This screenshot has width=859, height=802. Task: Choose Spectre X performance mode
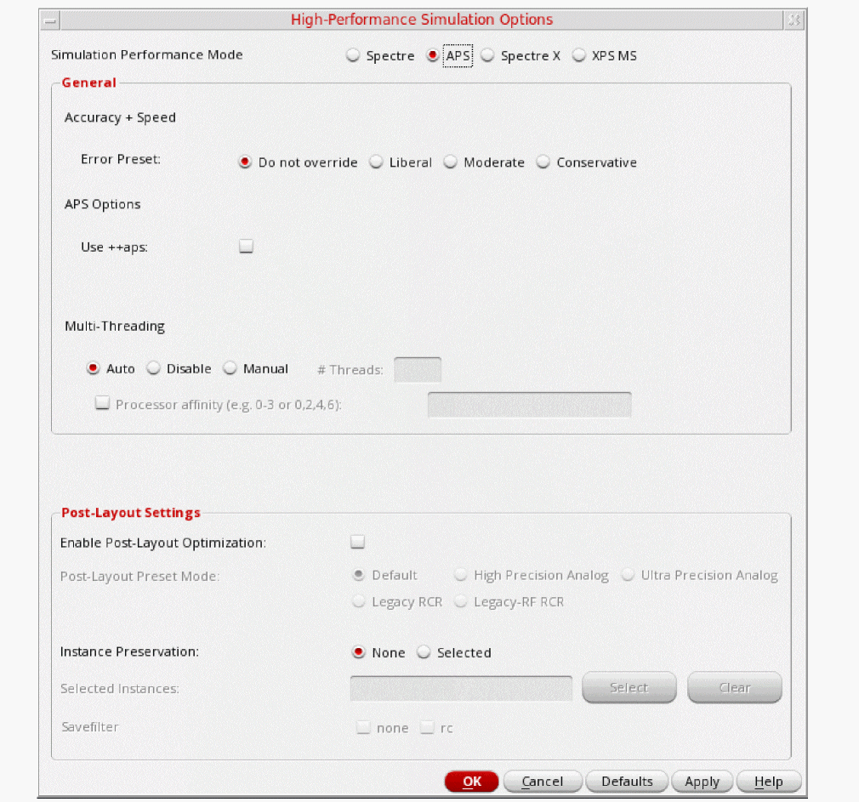tap(487, 55)
